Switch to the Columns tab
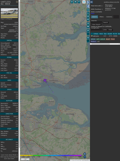 109,17
